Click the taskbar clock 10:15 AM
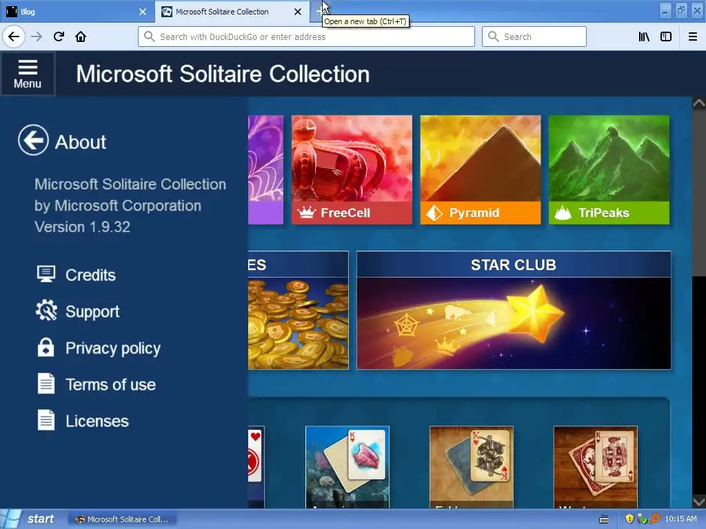Screen dimensions: 706x529 pos(680,519)
